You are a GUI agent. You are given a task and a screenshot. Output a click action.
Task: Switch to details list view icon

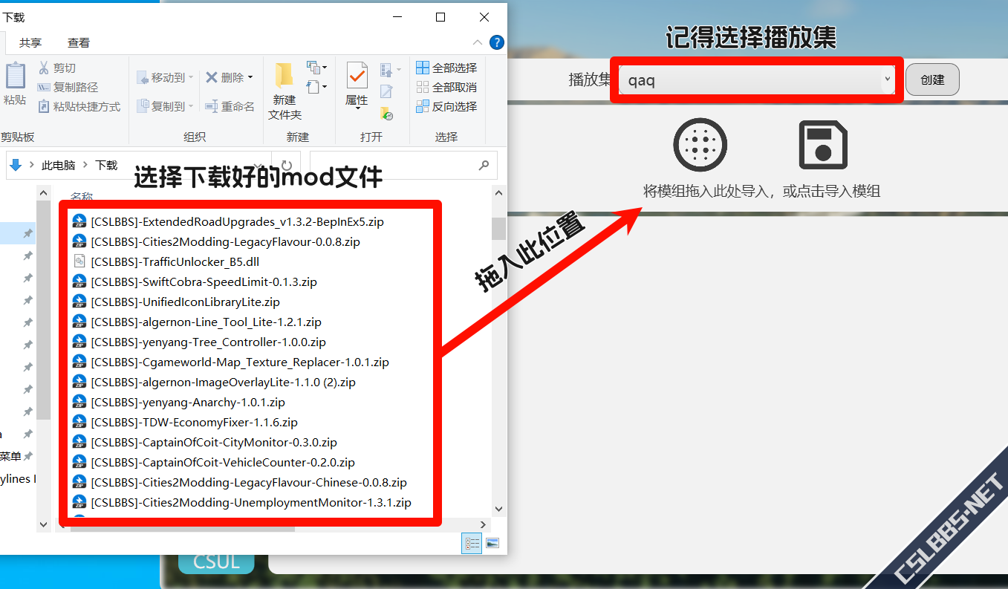pos(472,543)
